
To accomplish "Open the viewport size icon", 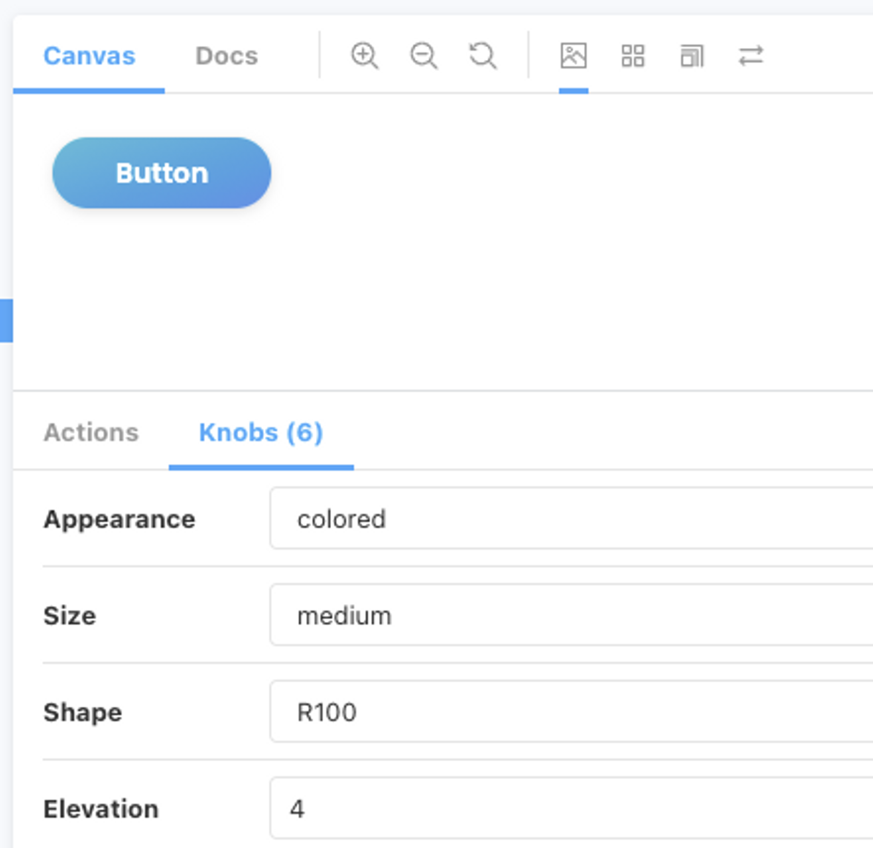I will 692,56.
